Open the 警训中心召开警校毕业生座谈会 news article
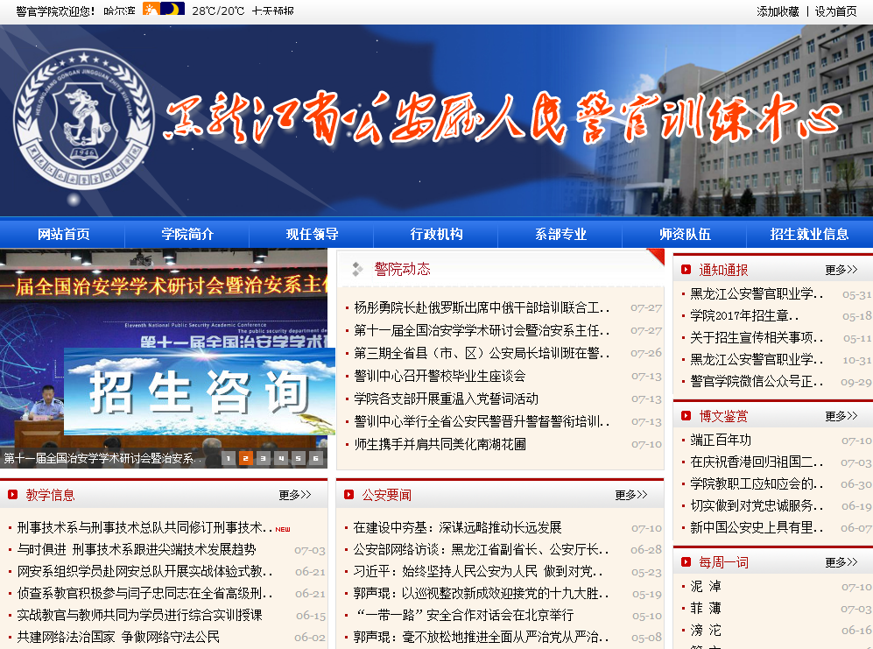873x649 pixels. click(x=440, y=376)
